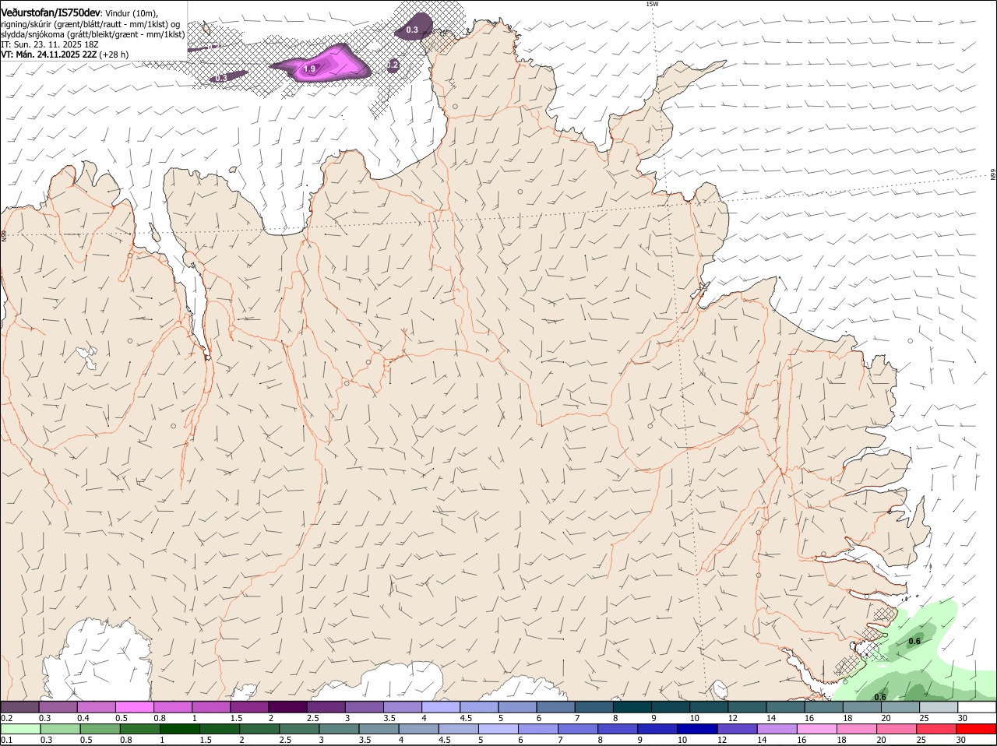Image resolution: width=997 pixels, height=746 pixels.
Task: Select the lower-scale swatch starting at 12
Action: point(738,729)
